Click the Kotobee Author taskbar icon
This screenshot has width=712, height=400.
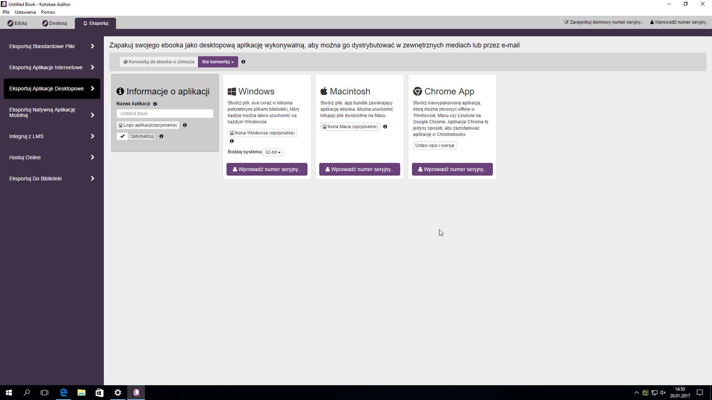coord(136,393)
